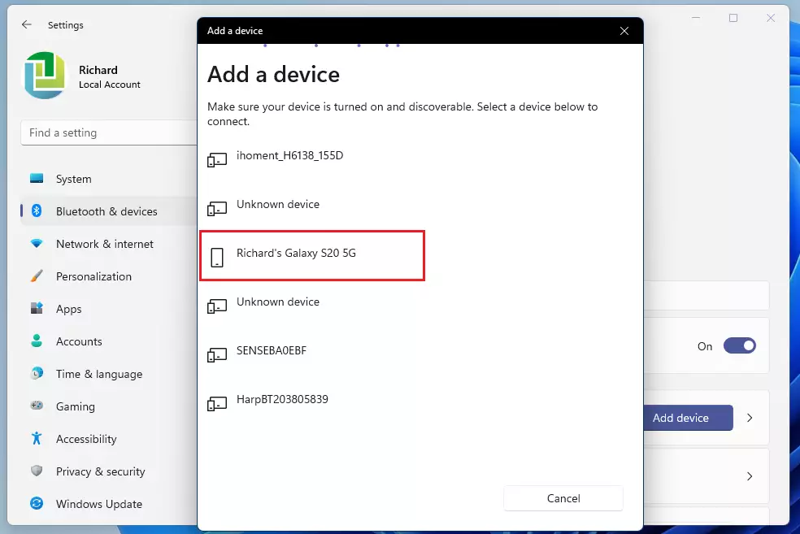Click the back arrow in Settings
This screenshot has height=534, width=800.
27,24
